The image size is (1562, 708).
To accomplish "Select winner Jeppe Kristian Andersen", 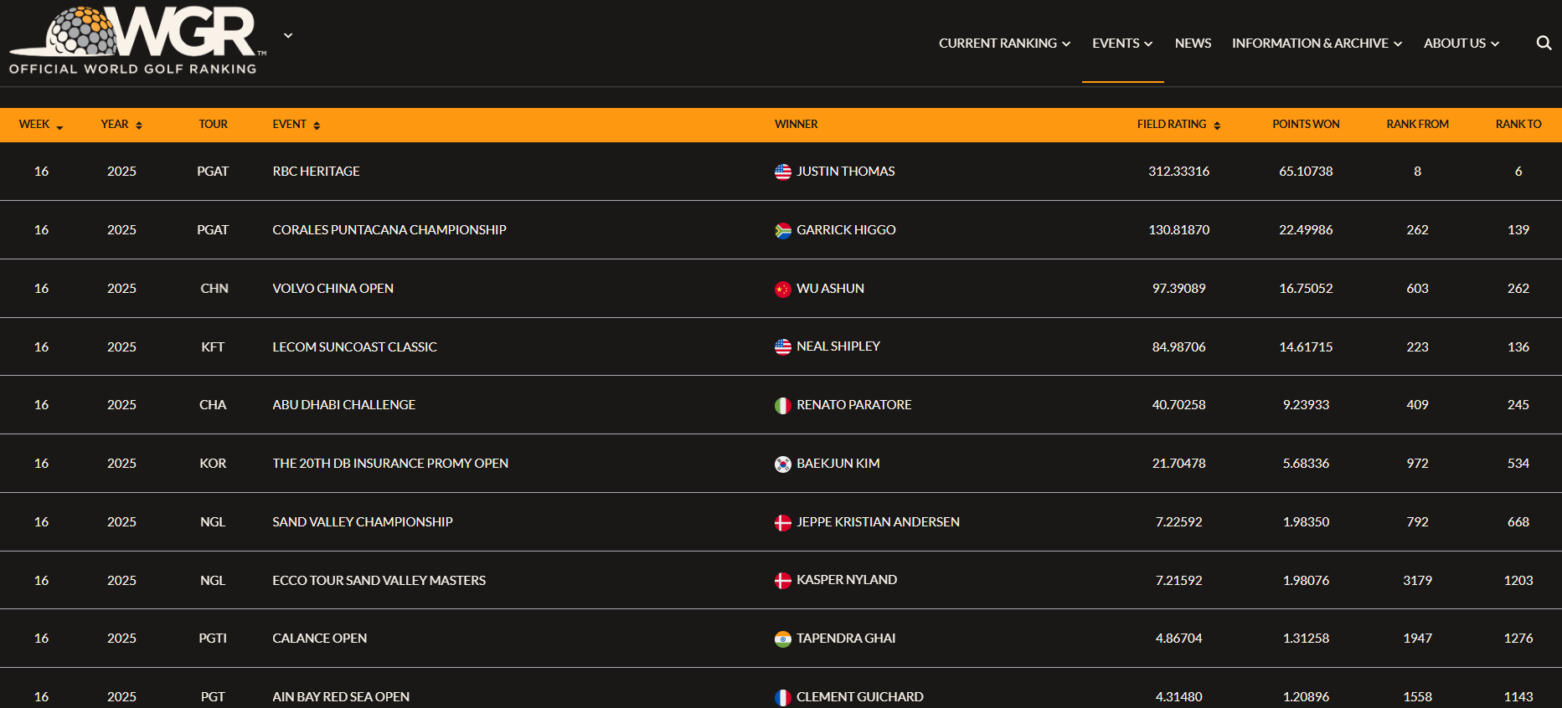I will click(878, 521).
